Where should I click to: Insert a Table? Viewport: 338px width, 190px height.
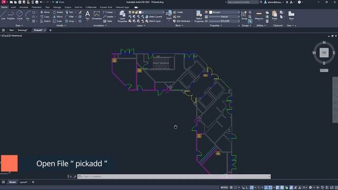[108, 21]
